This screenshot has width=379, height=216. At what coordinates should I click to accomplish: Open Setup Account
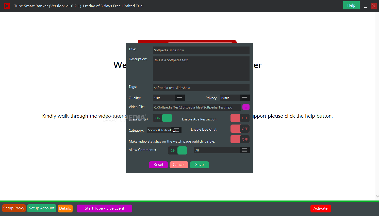point(42,208)
